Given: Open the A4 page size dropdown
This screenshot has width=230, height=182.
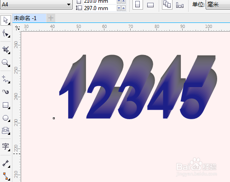Looking at the screenshot, I should coord(69,5).
